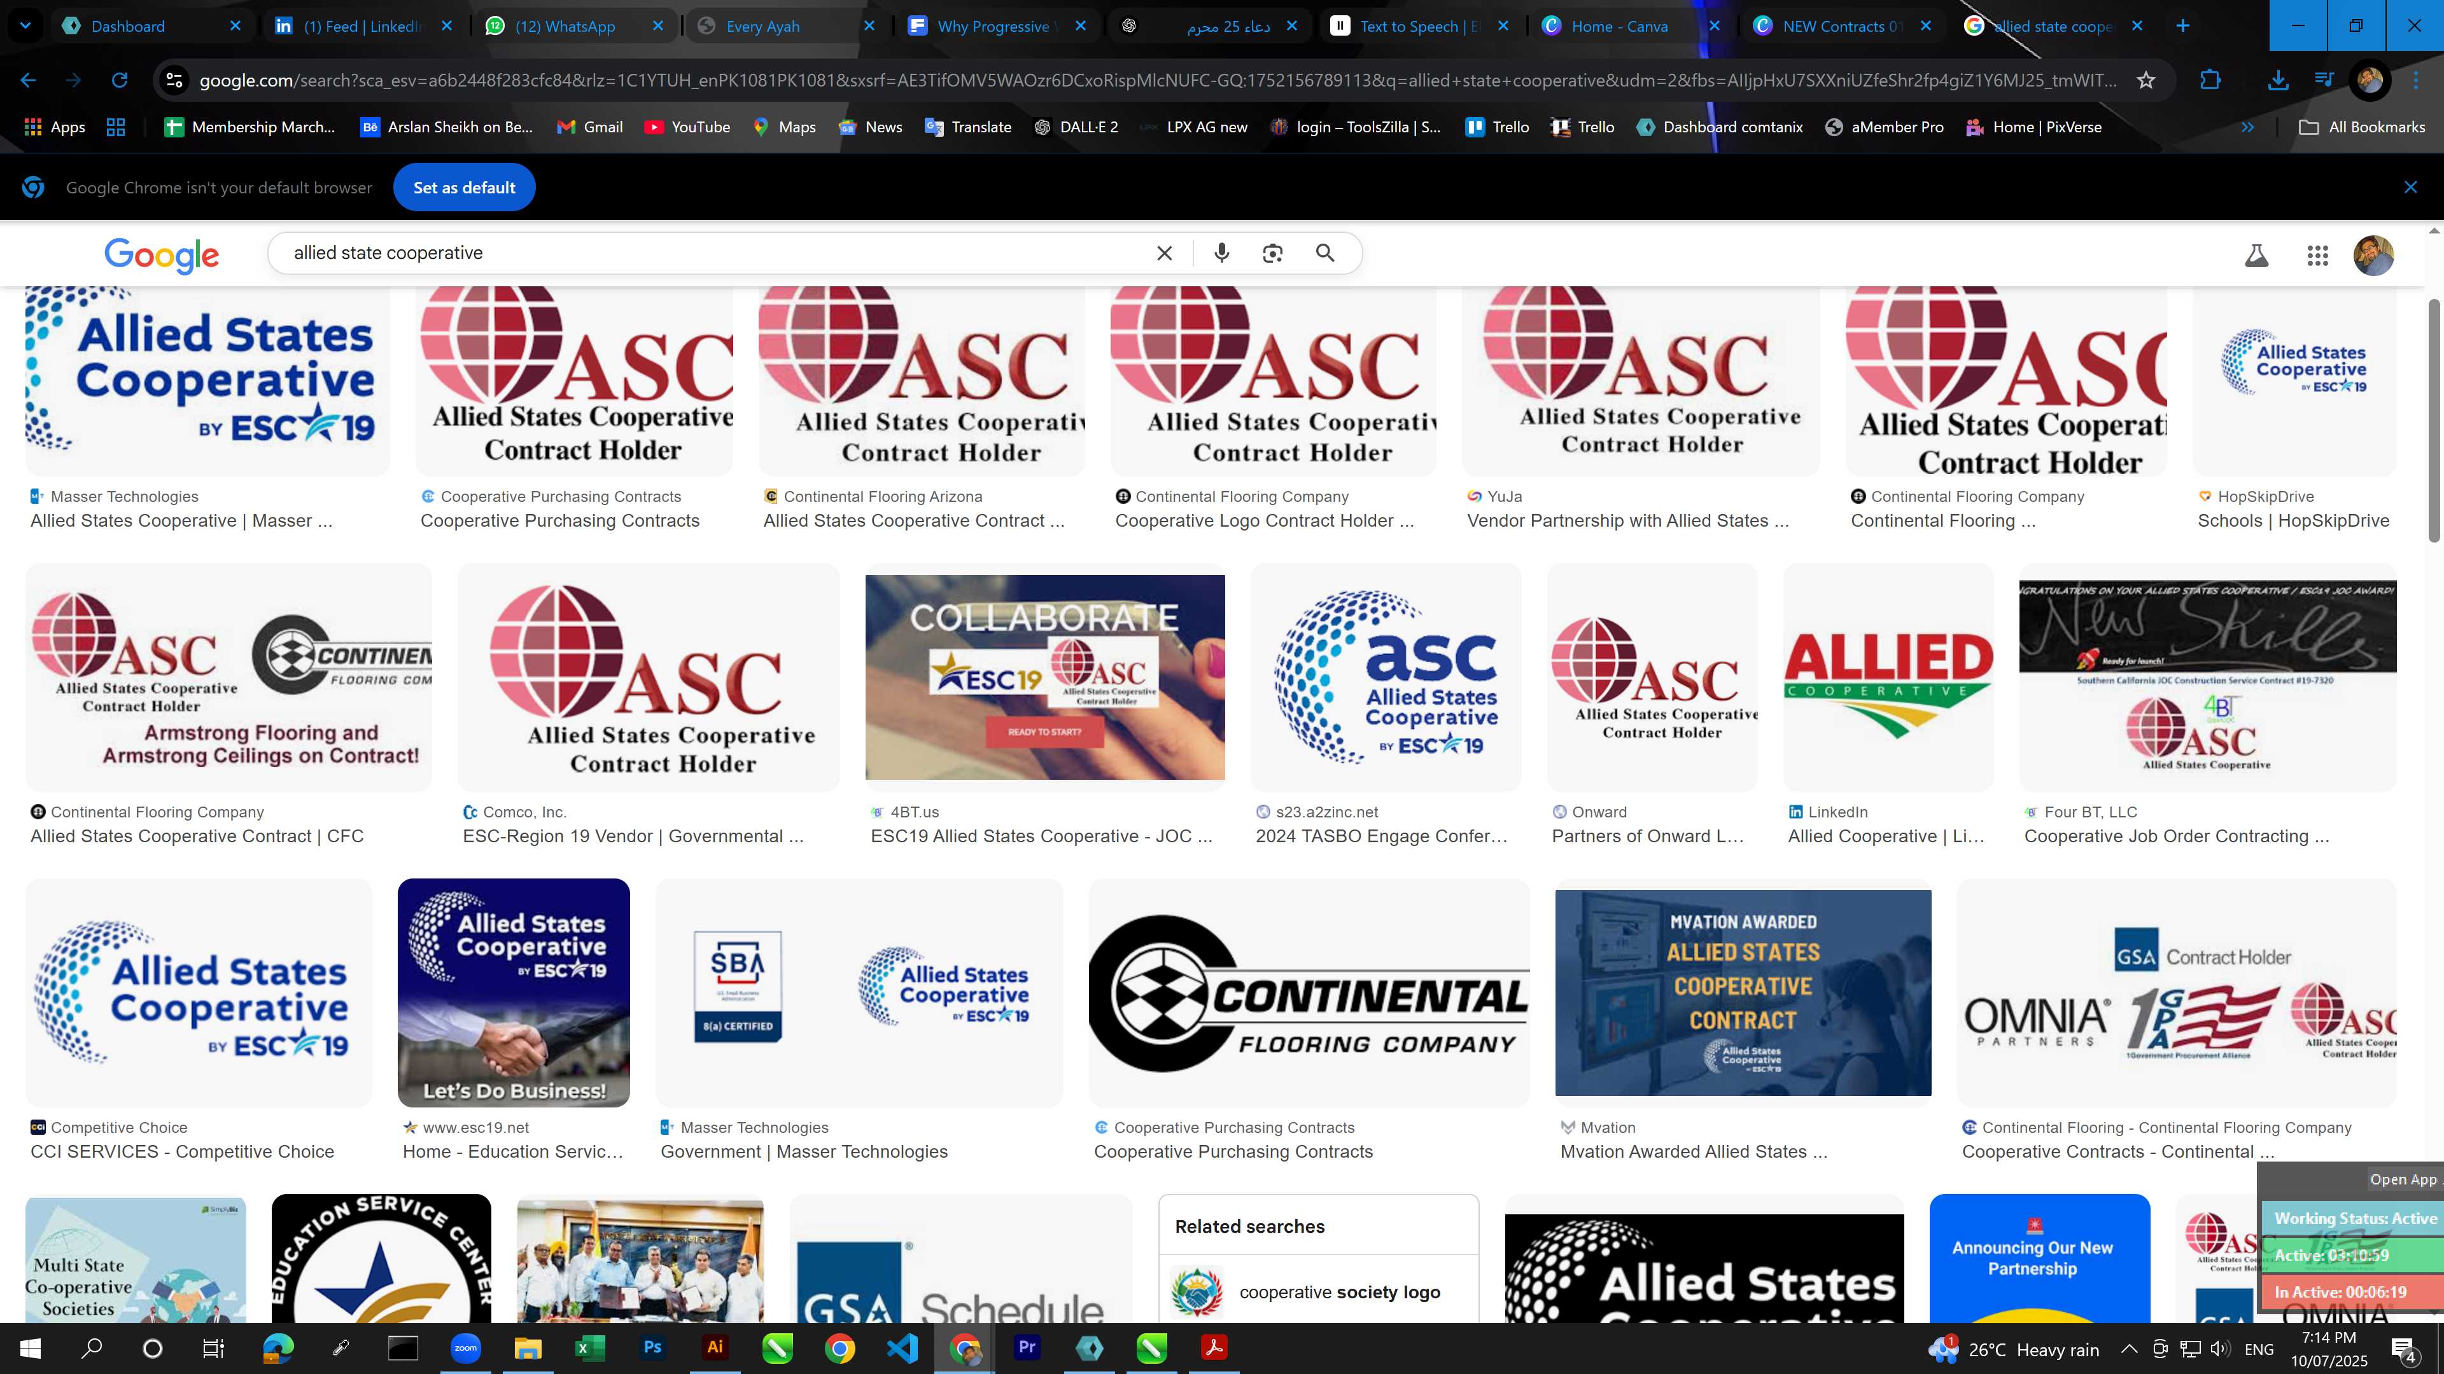Screen dimensions: 2444x1374
Task: Click the magnifier search button
Action: [1325, 253]
